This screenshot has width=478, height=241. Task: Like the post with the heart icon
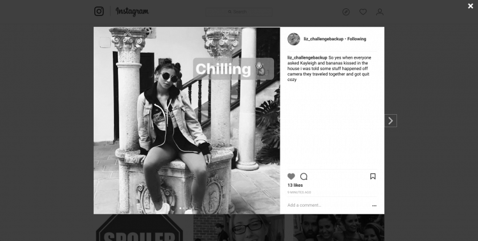[x=291, y=177]
